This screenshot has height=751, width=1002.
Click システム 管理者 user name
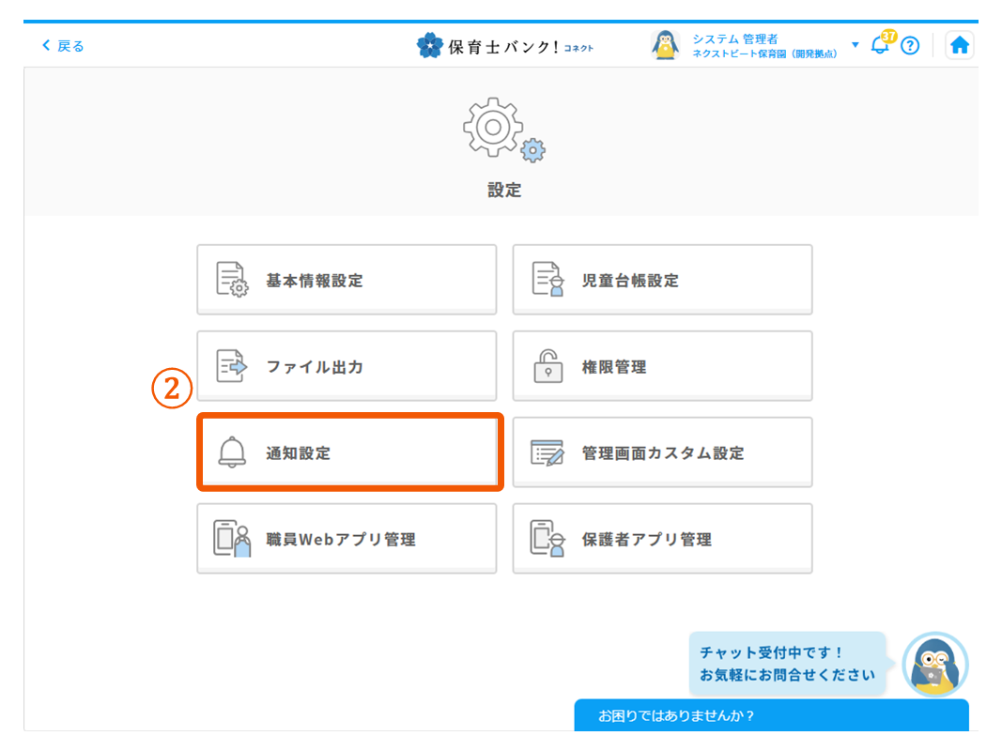pyautogui.click(x=735, y=38)
